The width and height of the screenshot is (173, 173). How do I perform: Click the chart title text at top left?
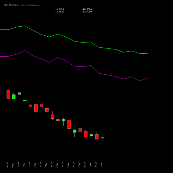point(22,5)
